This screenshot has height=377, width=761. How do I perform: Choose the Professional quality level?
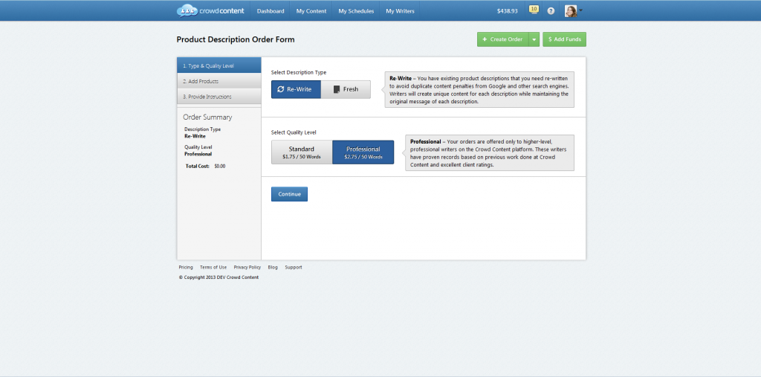click(x=363, y=152)
